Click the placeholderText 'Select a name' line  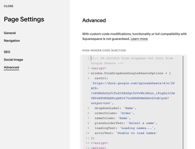126,123
